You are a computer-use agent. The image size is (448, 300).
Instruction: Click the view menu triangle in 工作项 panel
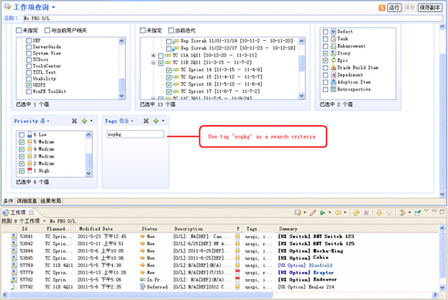click(x=426, y=211)
